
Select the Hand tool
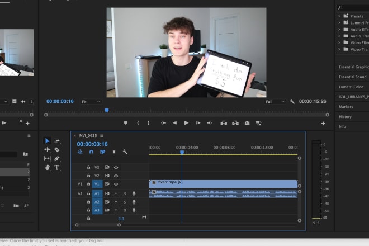(x=48, y=167)
